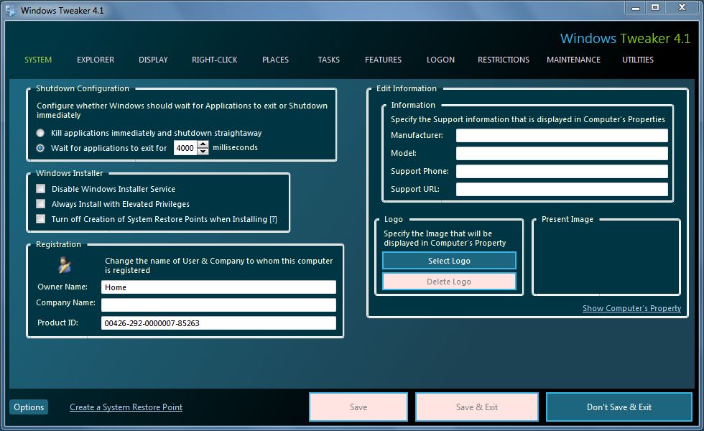
Task: Check Turn off Creation of System Restore Points
Action: [x=41, y=218]
